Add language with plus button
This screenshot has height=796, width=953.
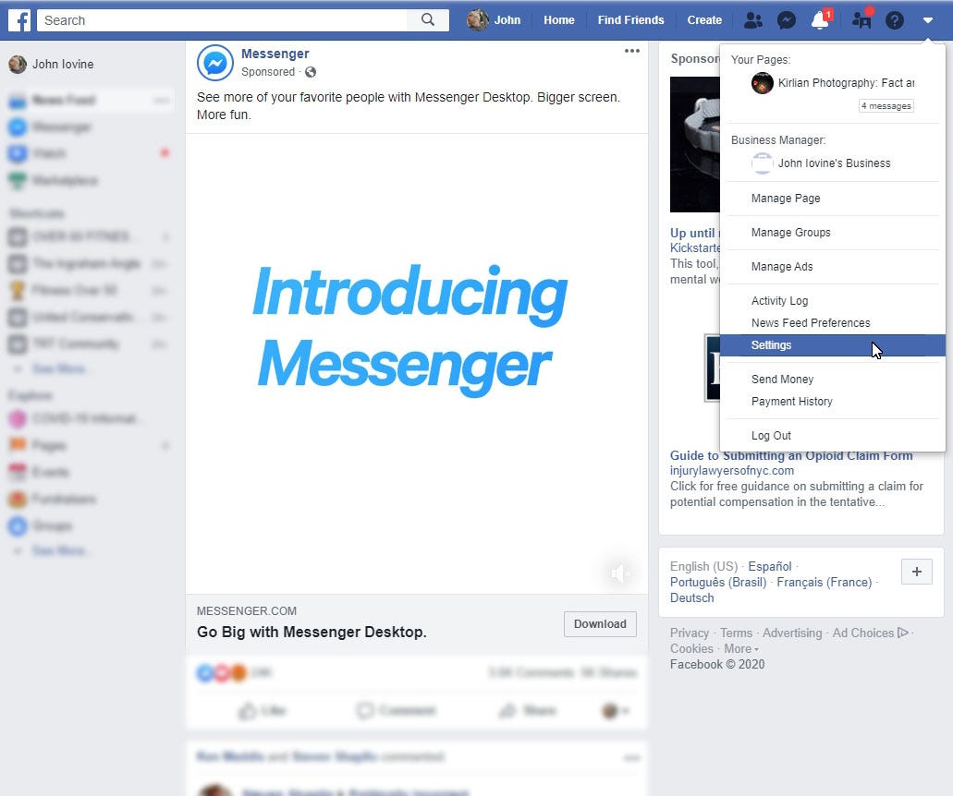point(917,572)
